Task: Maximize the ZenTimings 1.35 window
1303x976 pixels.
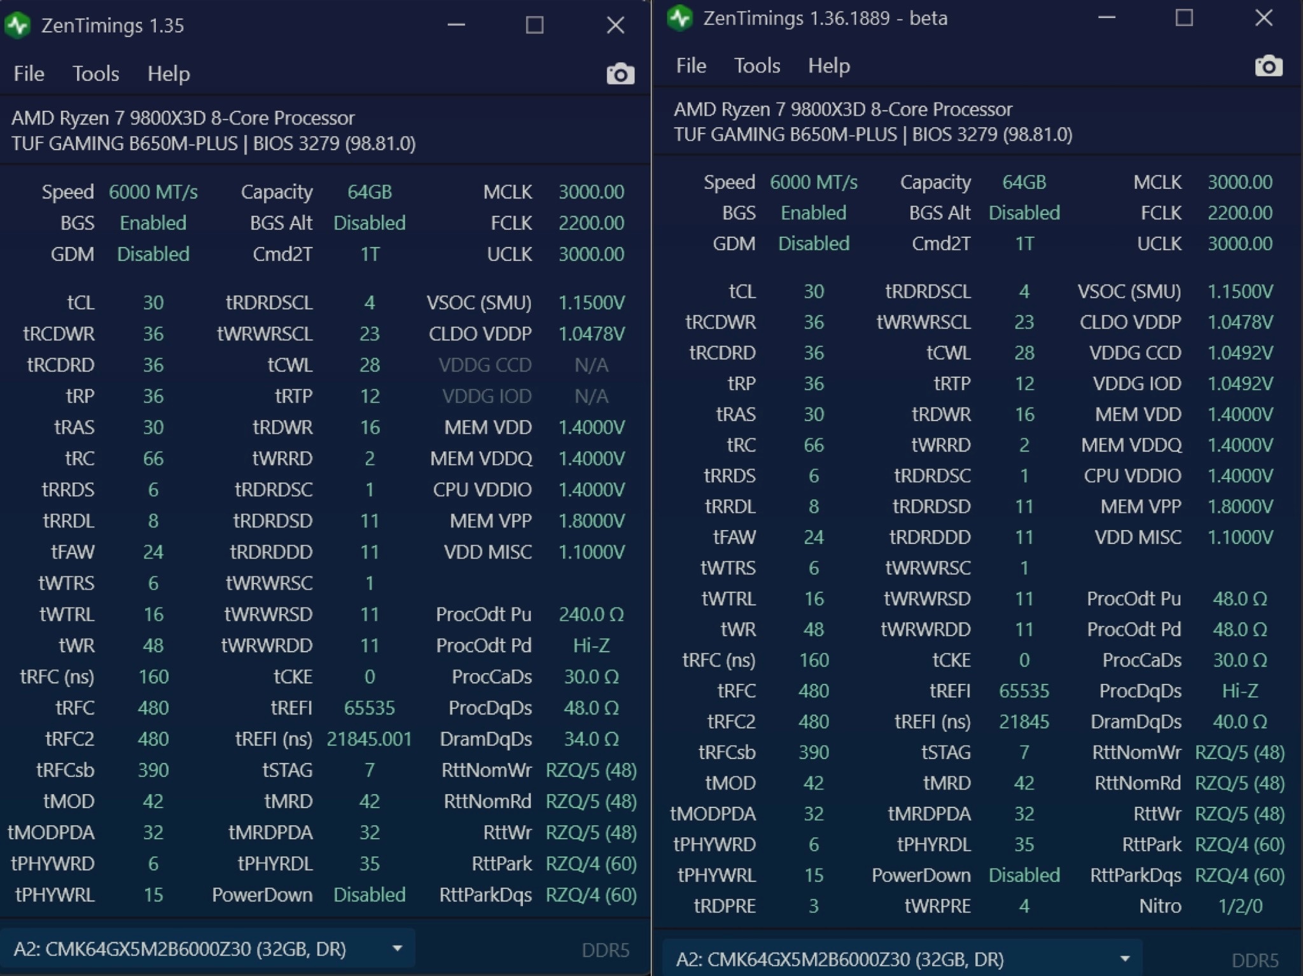Action: click(534, 25)
